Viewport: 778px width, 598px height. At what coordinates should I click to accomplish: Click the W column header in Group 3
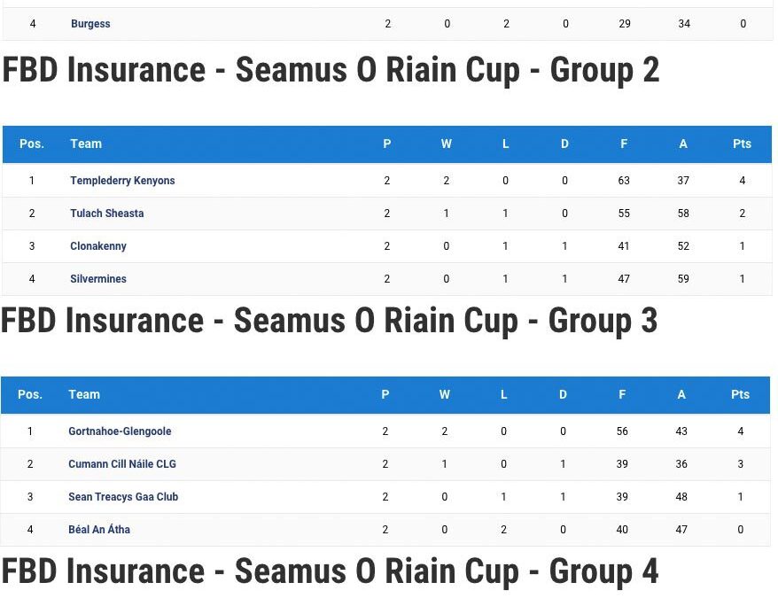[x=445, y=394]
